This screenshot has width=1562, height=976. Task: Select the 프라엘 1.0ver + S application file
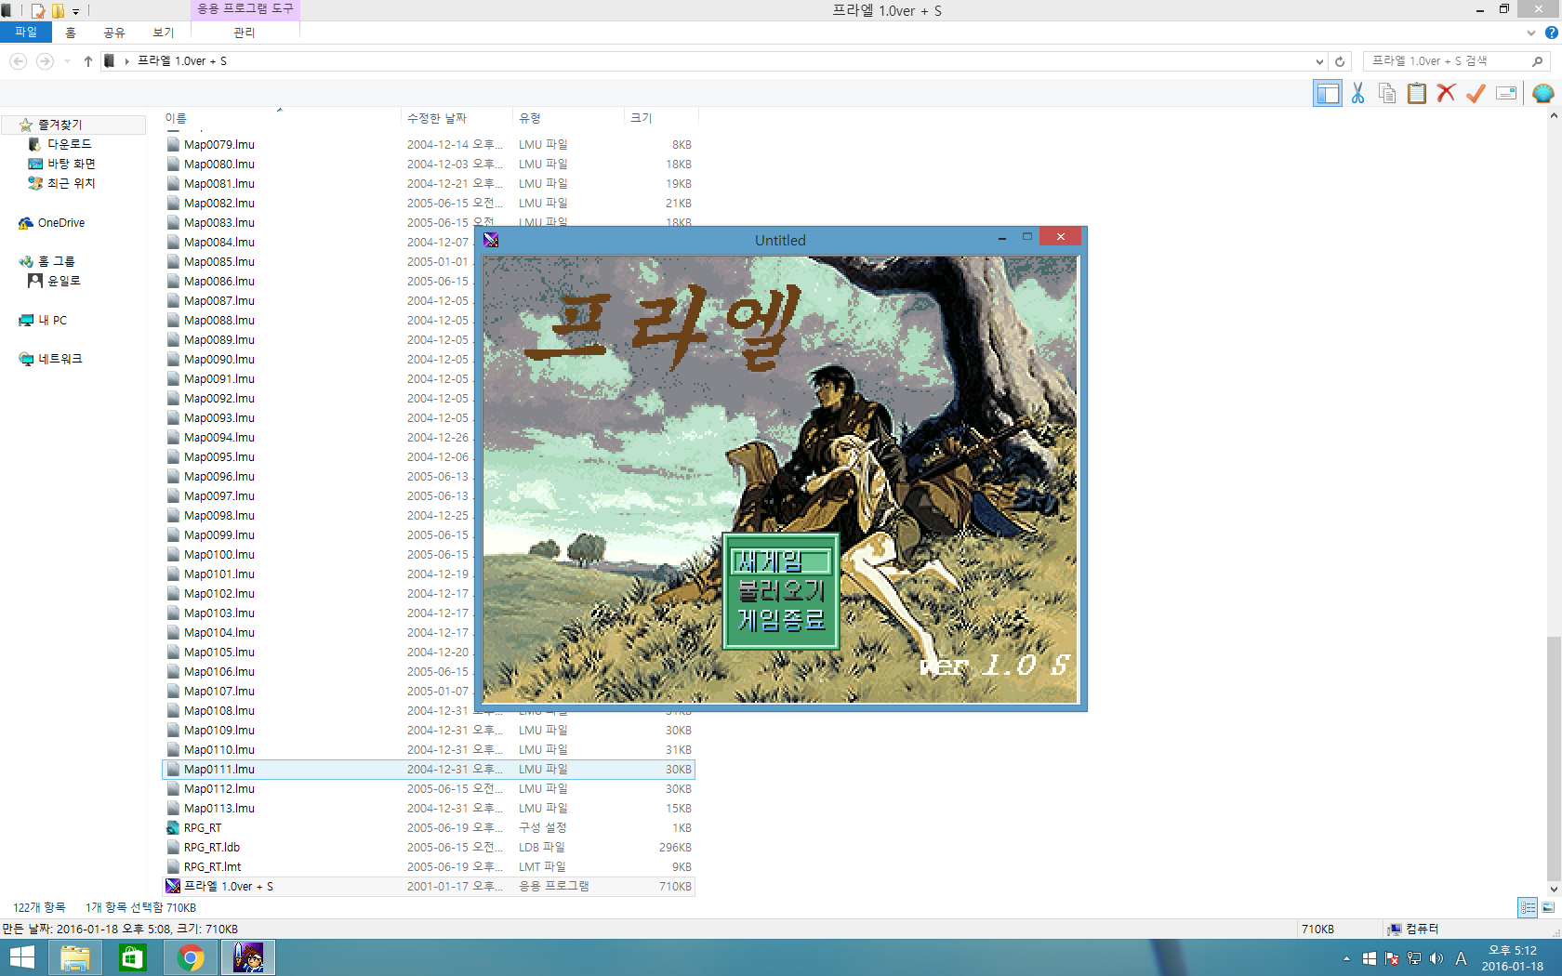click(429, 886)
